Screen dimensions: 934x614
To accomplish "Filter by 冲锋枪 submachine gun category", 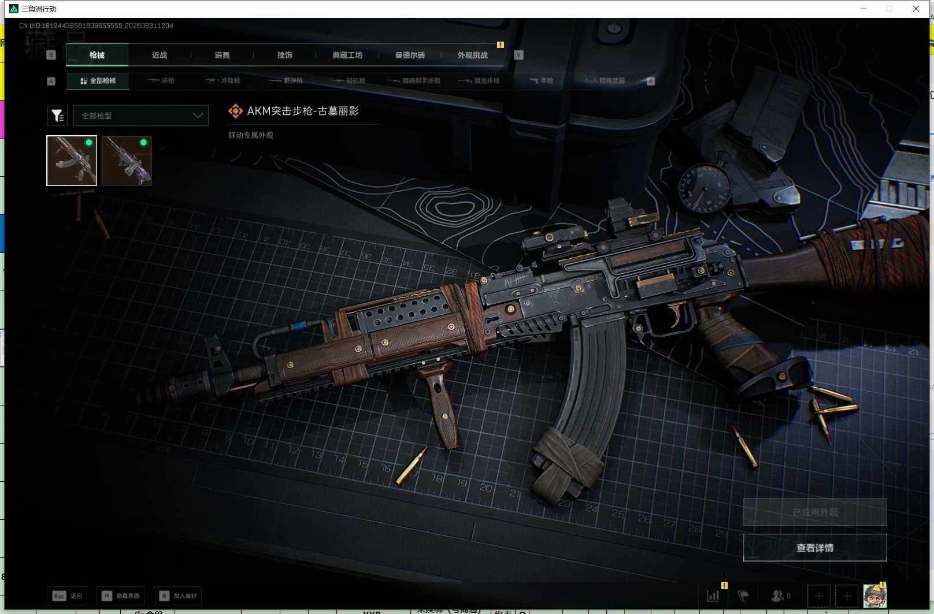I will point(223,81).
